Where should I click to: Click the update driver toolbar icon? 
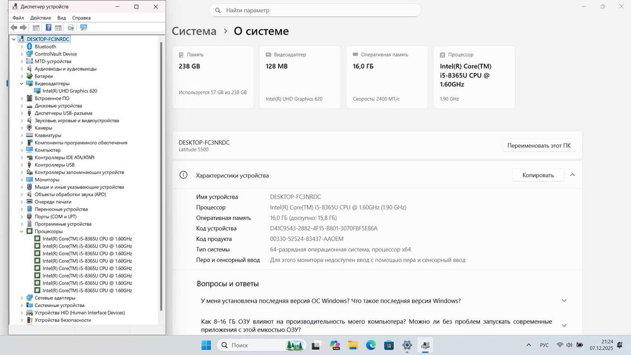[x=71, y=27]
